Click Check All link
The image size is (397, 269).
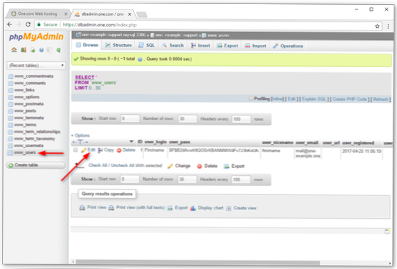[x=98, y=165]
